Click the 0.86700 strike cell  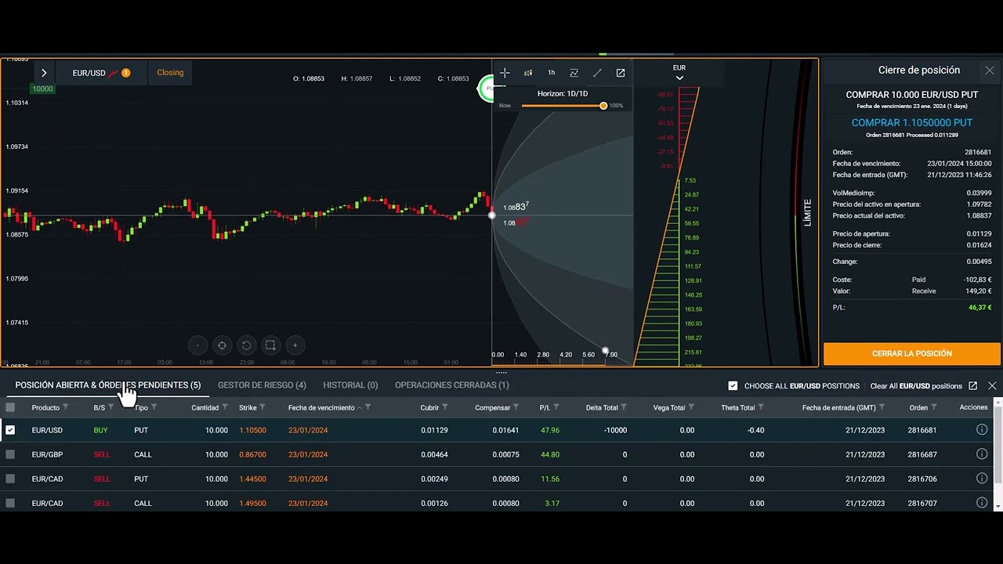tap(252, 454)
